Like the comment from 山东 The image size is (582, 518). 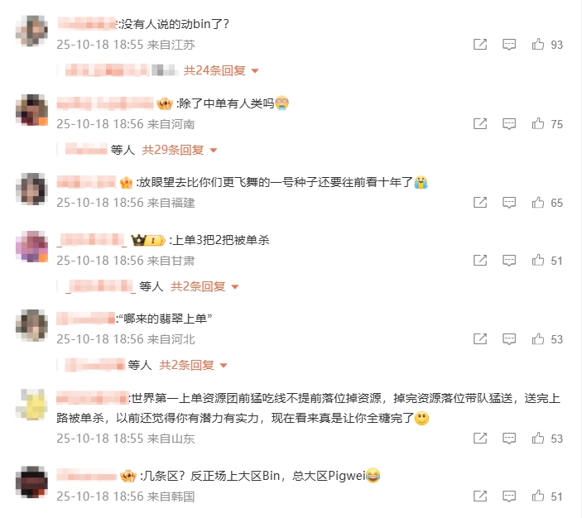pyautogui.click(x=538, y=439)
